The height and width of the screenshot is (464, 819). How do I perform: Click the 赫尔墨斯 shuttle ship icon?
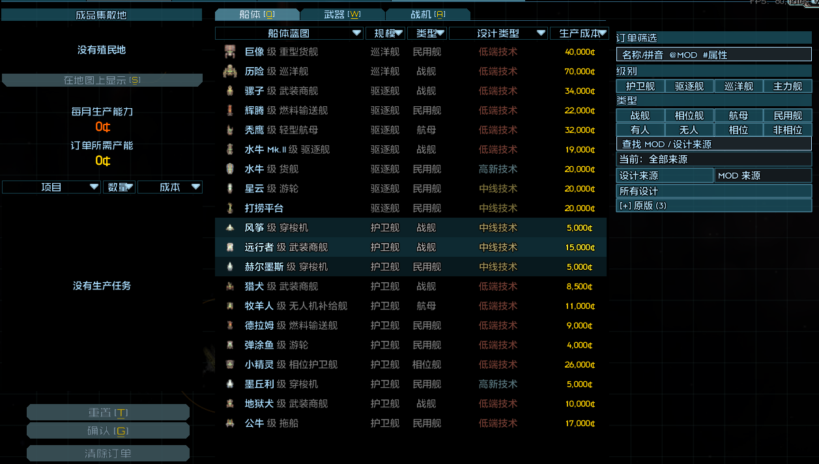coord(229,267)
